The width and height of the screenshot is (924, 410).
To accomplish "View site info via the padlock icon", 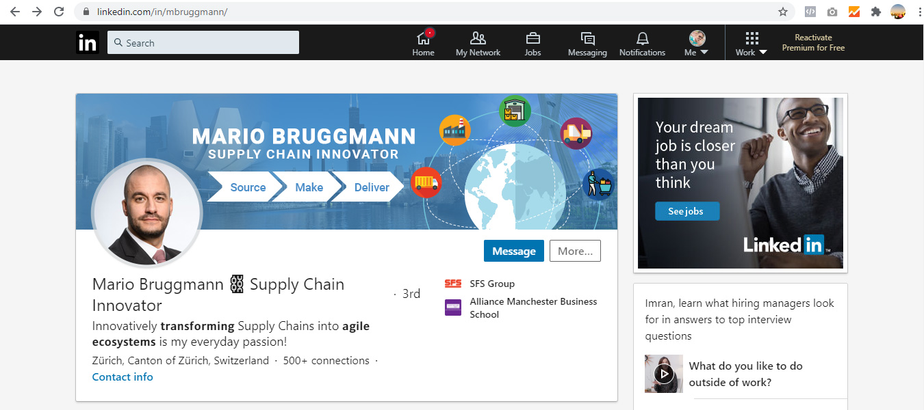I will tap(86, 12).
